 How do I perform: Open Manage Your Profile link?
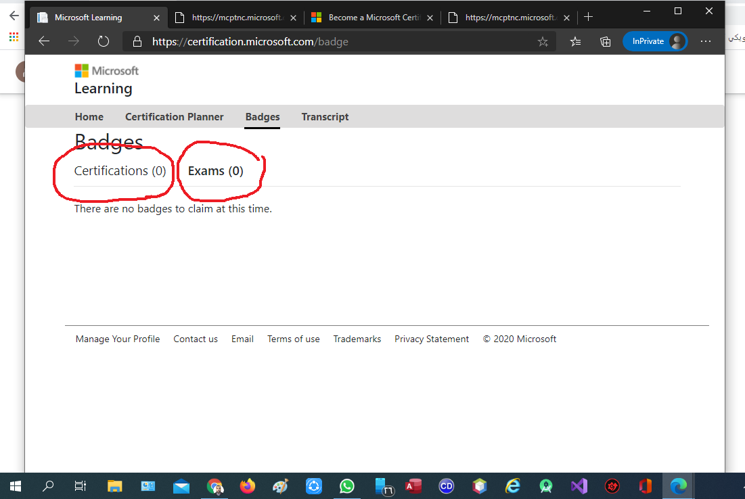click(x=118, y=339)
